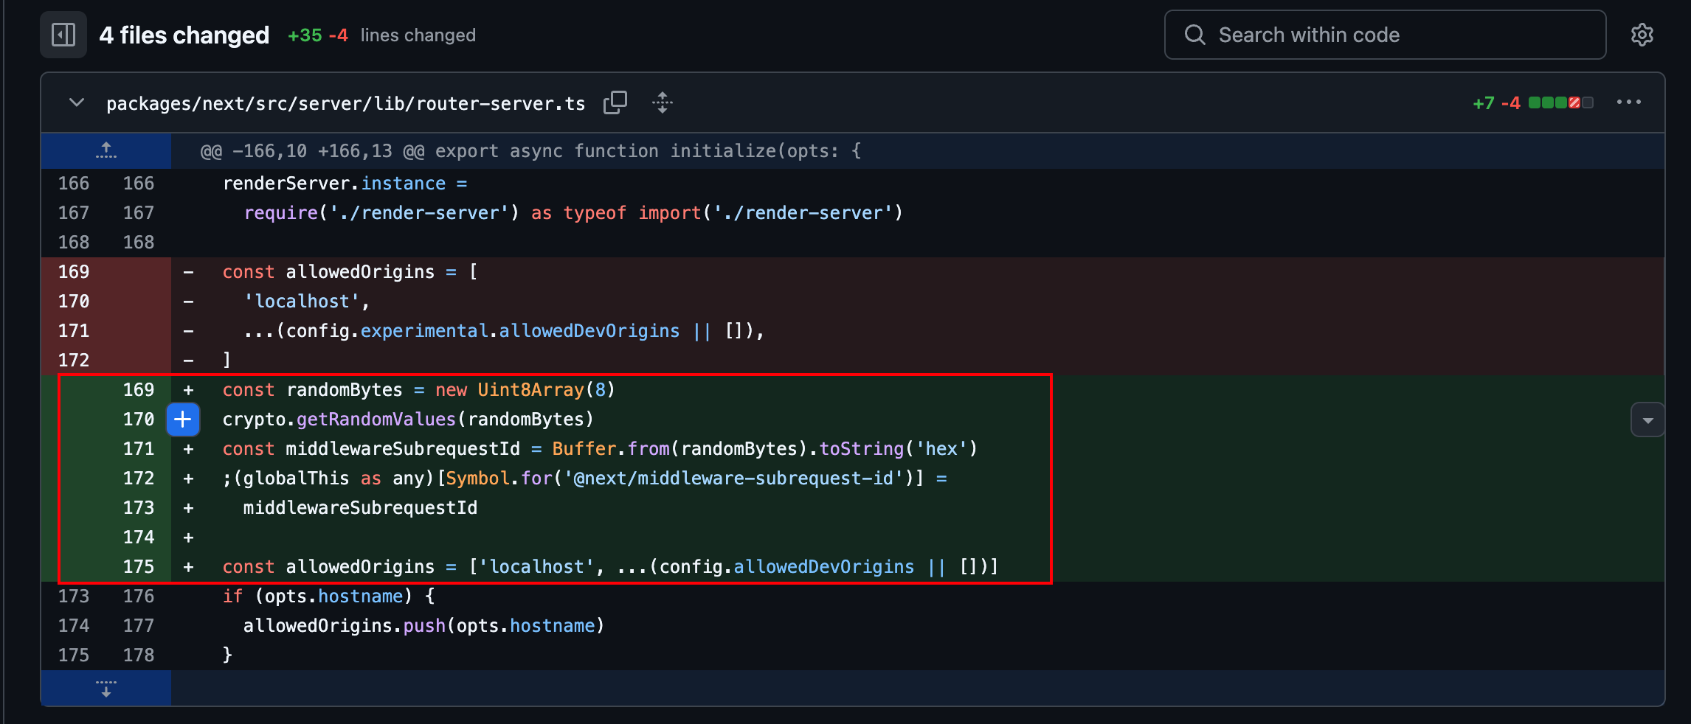This screenshot has width=1691, height=724.
Task: Click the "+7" file additions count
Action: (1483, 102)
